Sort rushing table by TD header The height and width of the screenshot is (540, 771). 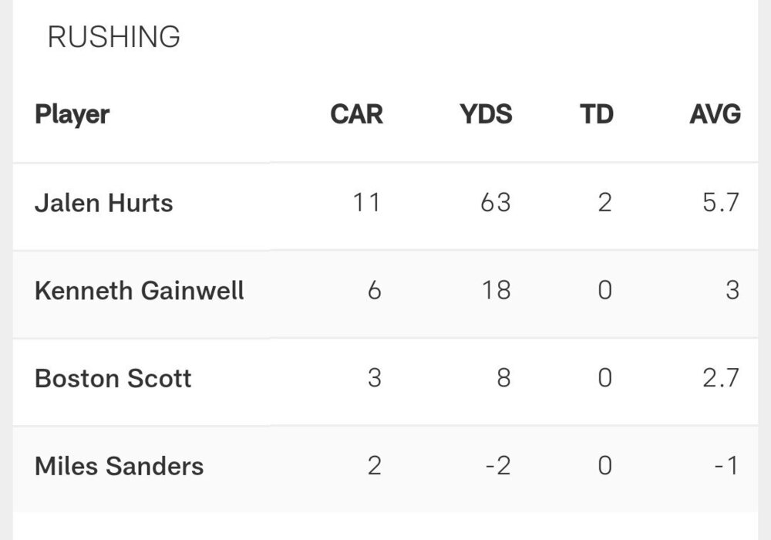[596, 114]
